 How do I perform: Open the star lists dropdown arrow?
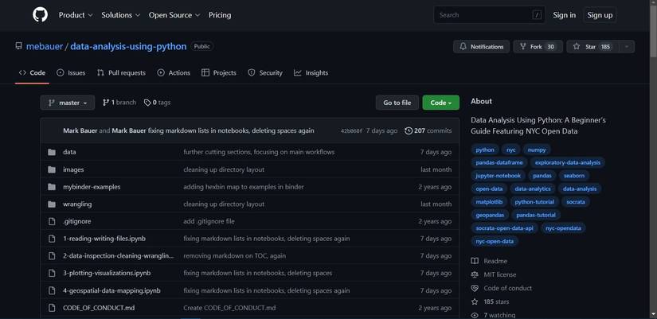627,47
